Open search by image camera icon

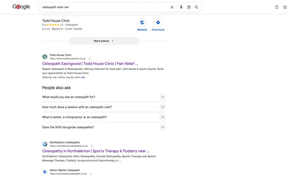pos(189,7)
